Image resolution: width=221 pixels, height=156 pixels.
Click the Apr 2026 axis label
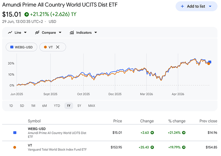point(178,94)
